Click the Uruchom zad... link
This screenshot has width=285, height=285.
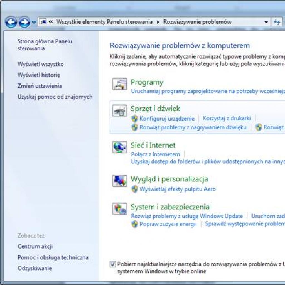(268, 216)
